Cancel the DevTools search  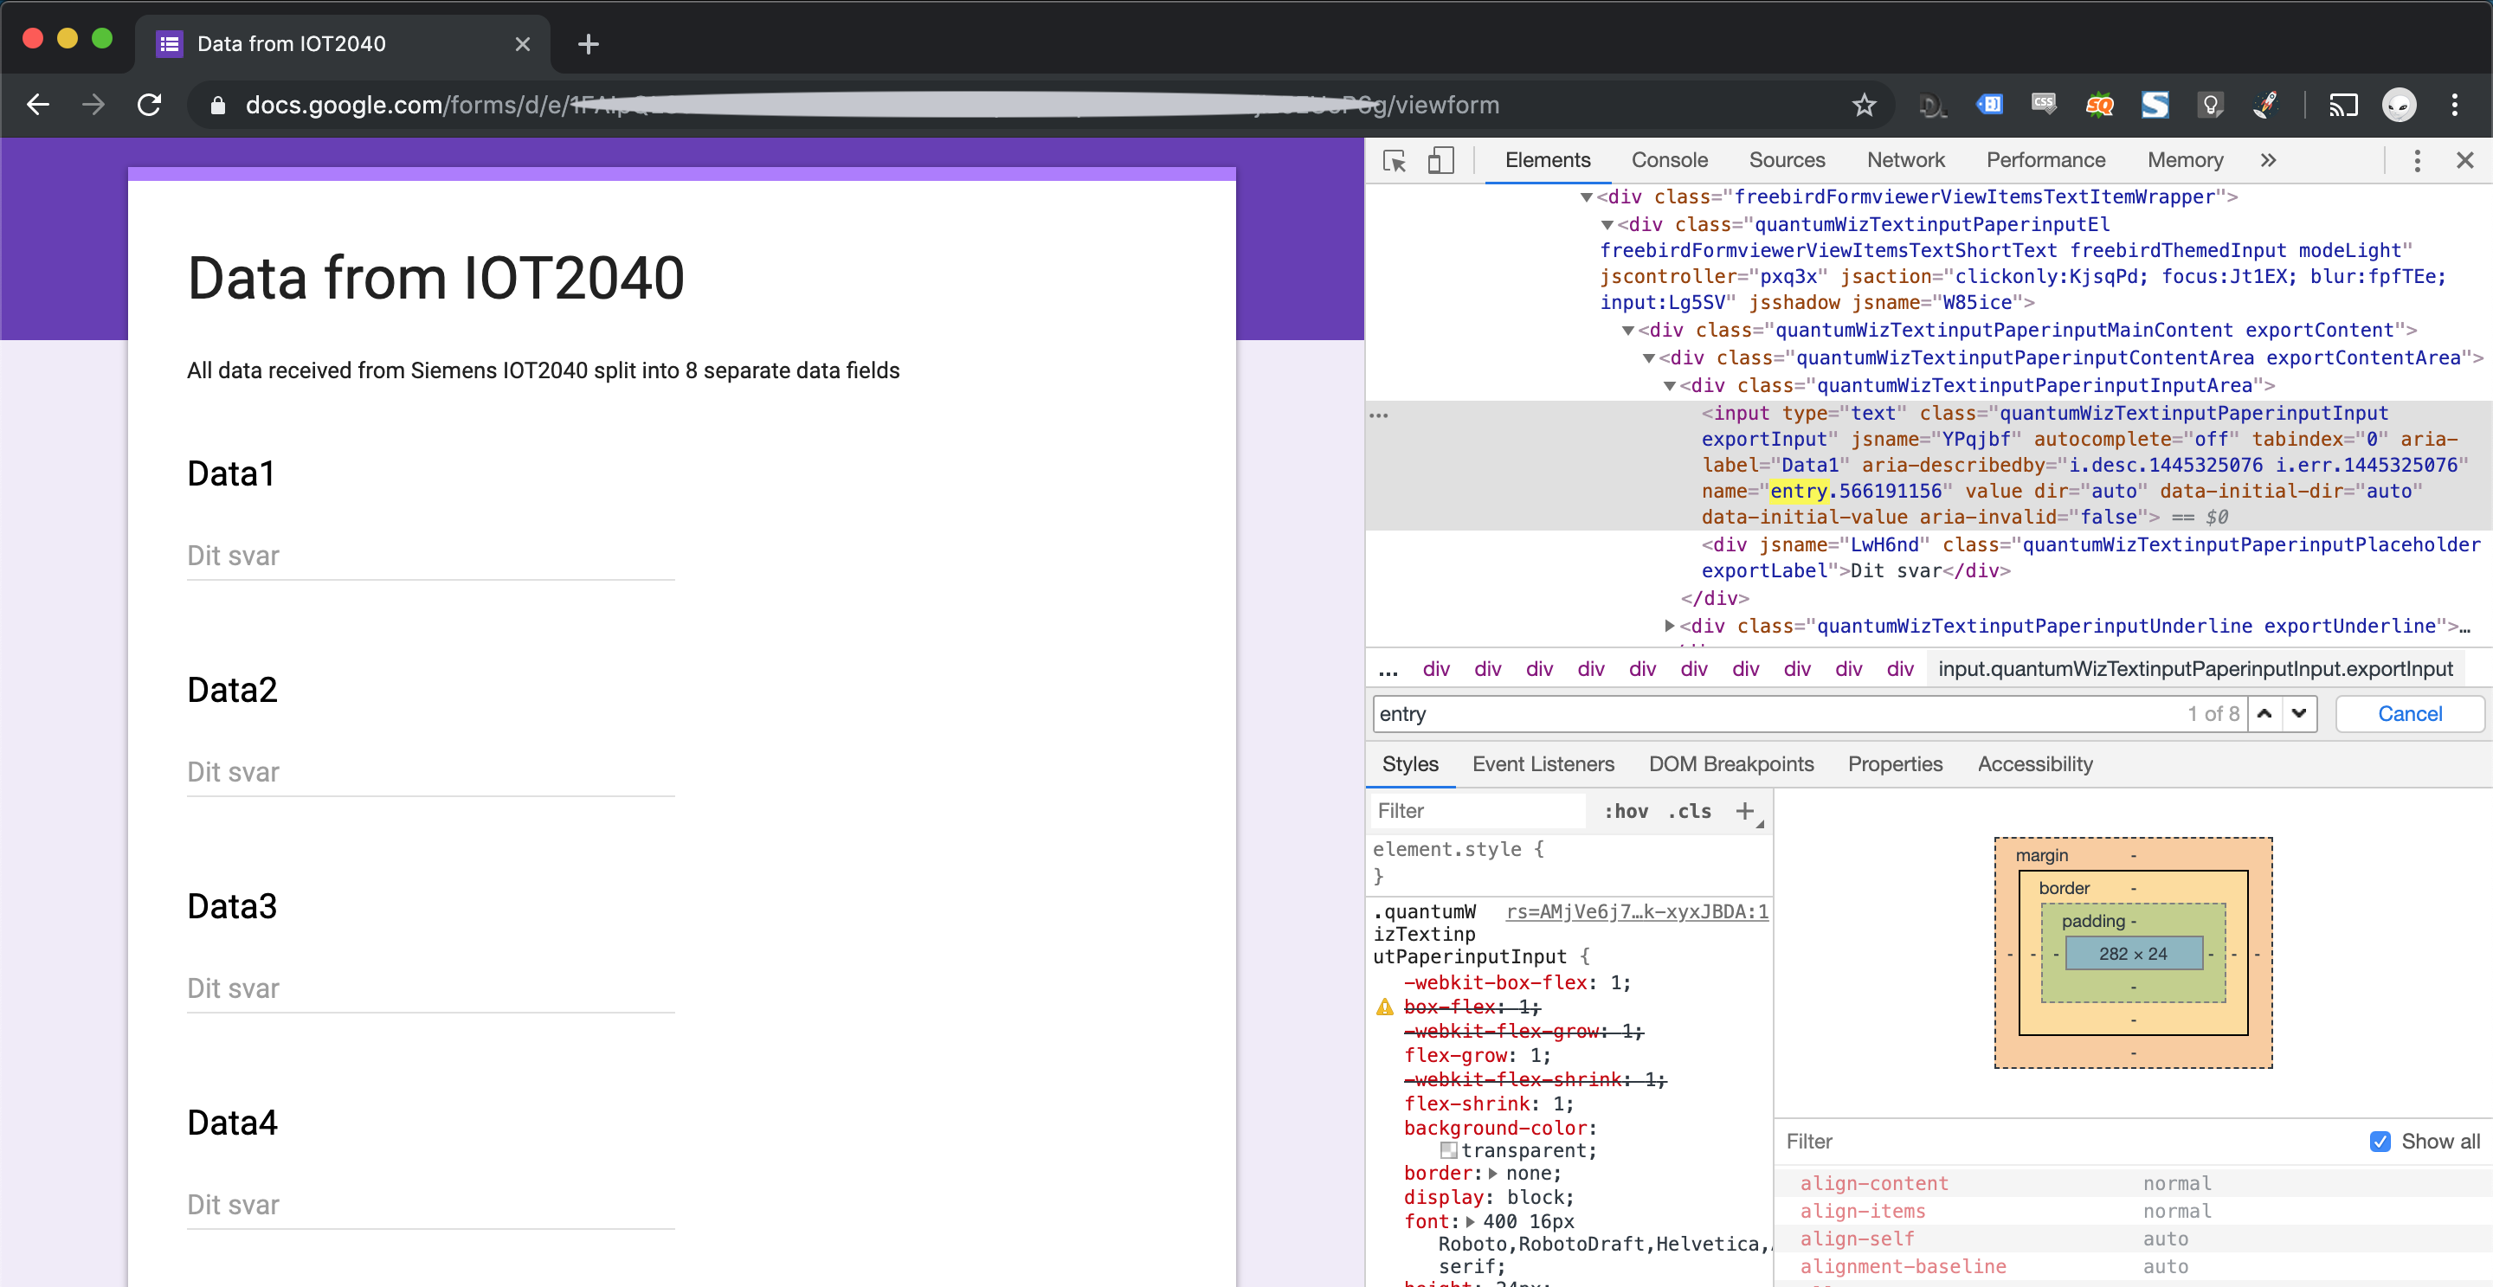(x=2410, y=714)
